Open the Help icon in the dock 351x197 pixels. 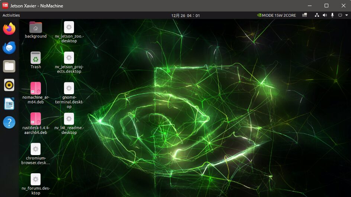[x=9, y=122]
